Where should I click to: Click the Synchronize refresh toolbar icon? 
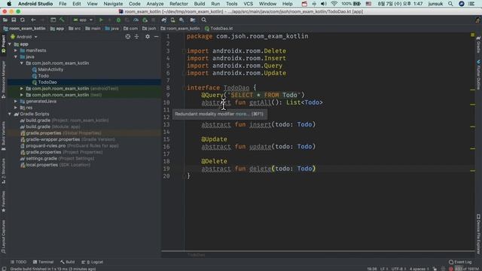point(22,20)
